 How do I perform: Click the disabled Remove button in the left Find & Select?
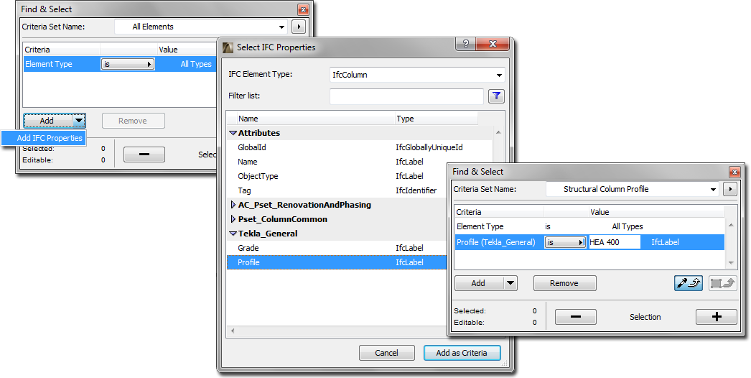[x=133, y=121]
